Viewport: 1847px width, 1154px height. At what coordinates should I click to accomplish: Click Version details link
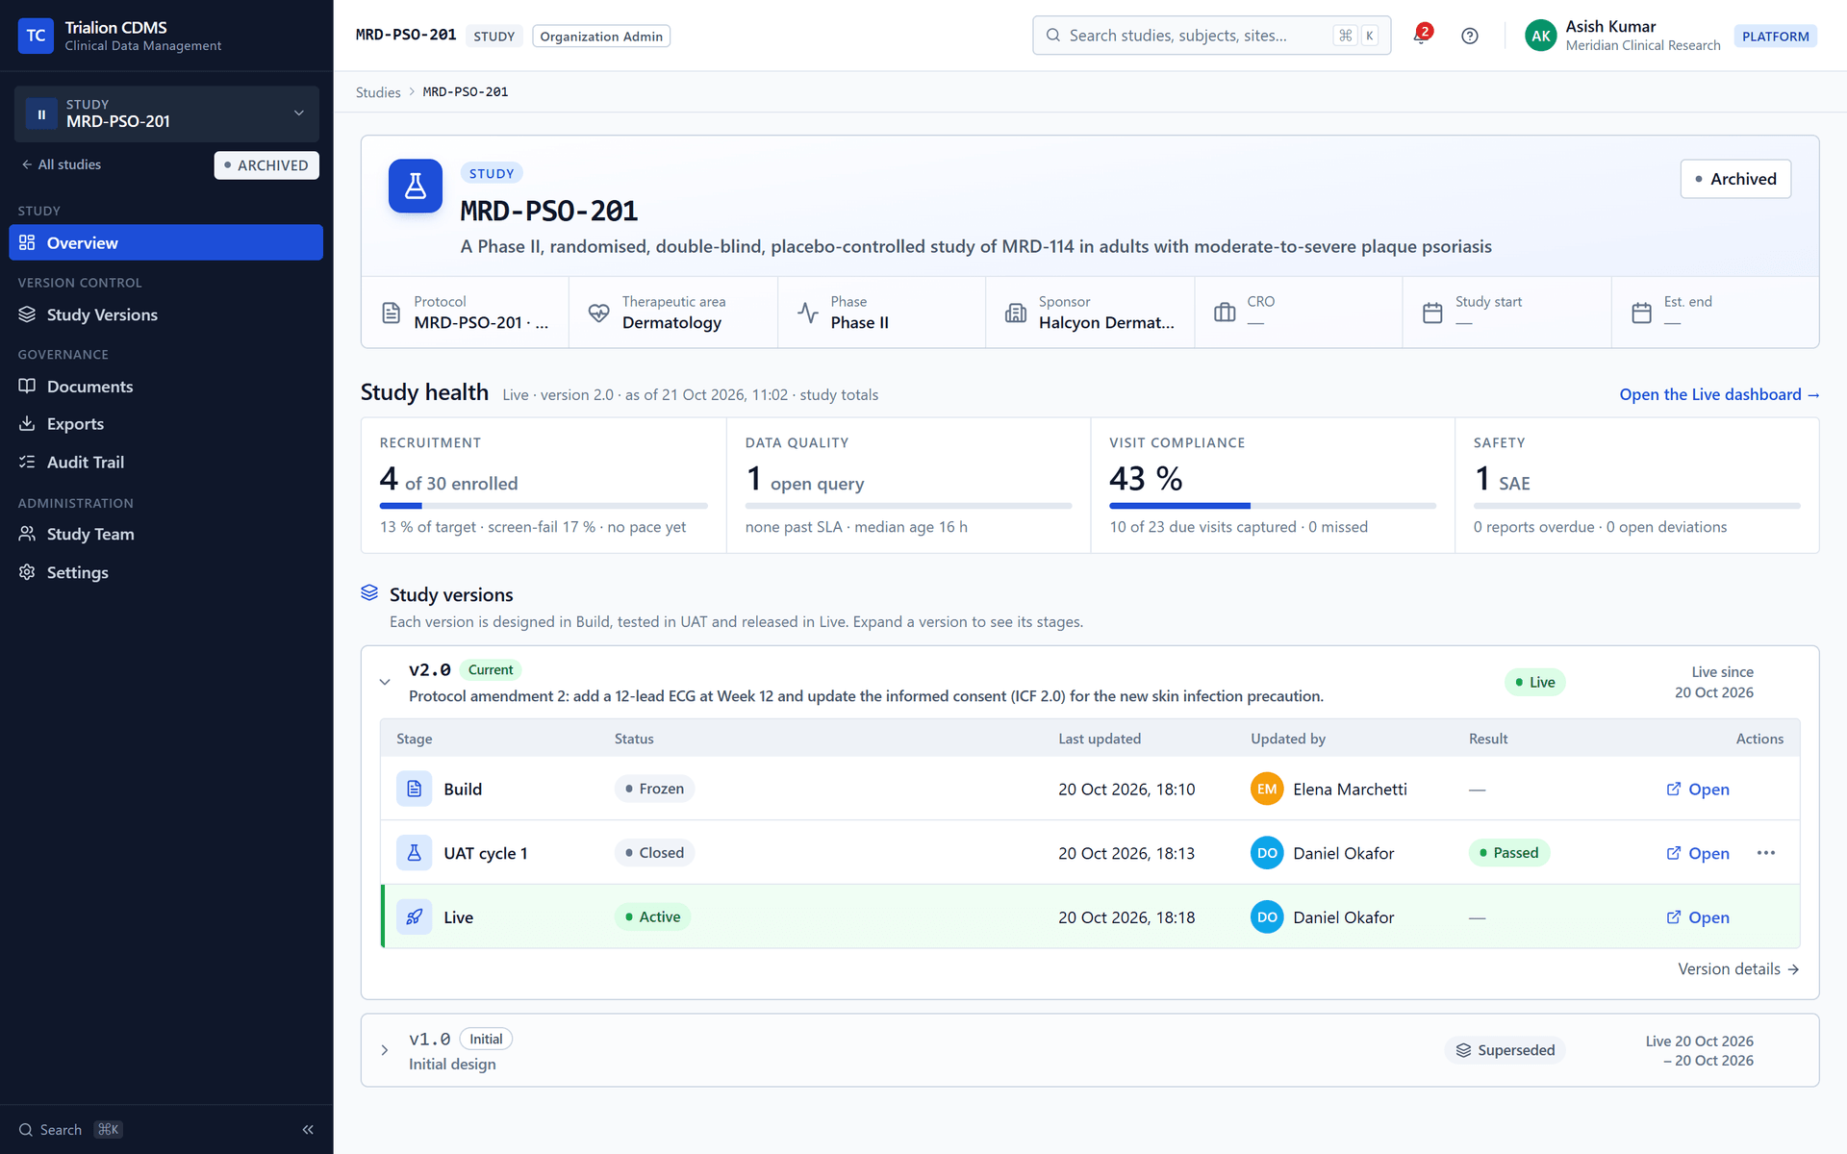coord(1738,968)
